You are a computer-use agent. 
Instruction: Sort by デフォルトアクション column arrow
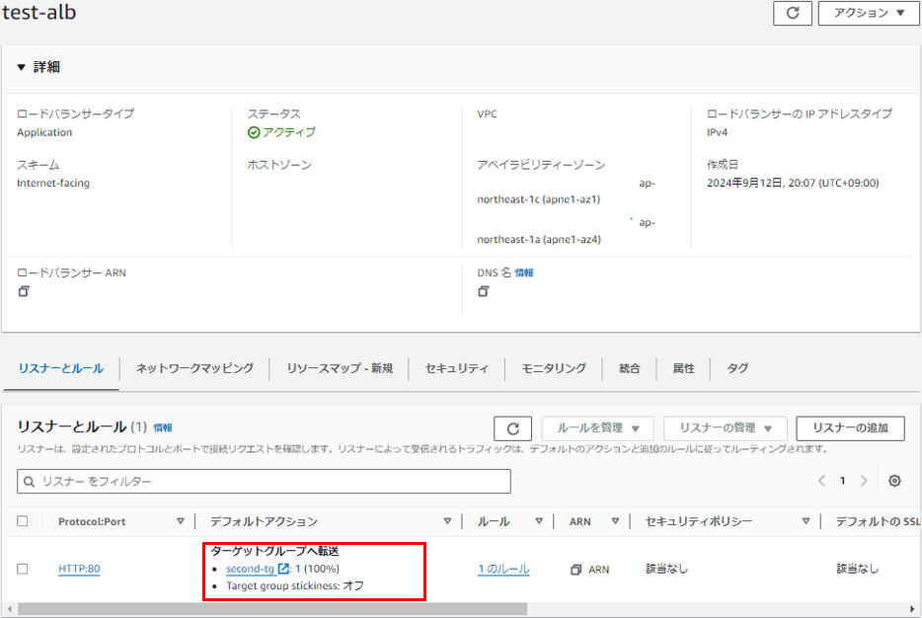tap(447, 521)
